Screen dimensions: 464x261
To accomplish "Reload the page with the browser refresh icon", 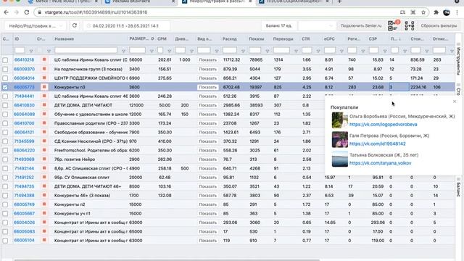I will 27,12.
